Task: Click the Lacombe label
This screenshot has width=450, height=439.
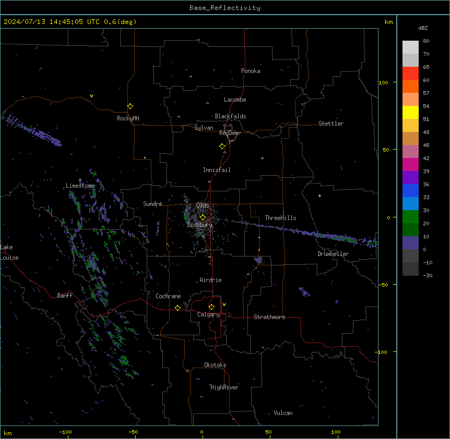Action: click(x=235, y=100)
